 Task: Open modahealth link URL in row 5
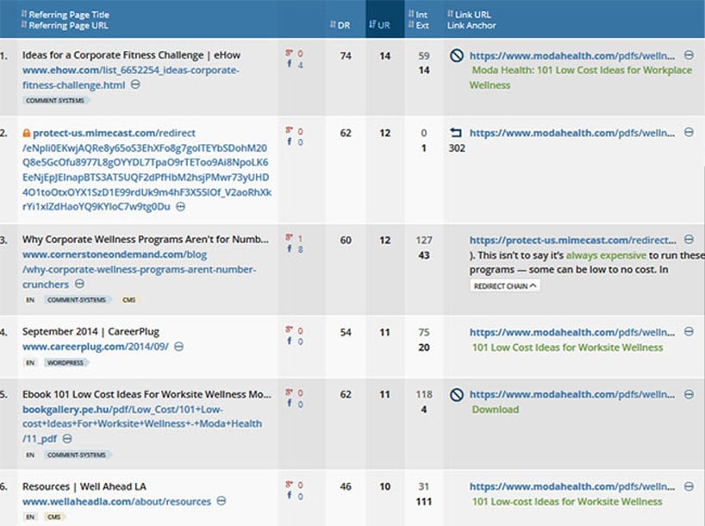[x=572, y=395]
